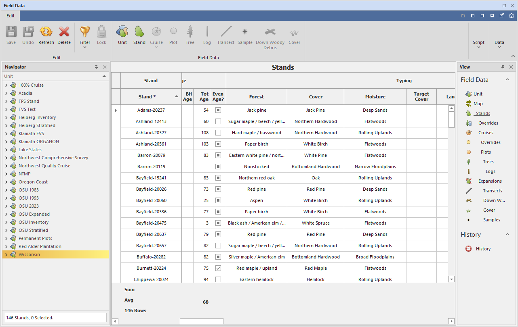Click the Refresh icon in the ribbon

(x=46, y=32)
